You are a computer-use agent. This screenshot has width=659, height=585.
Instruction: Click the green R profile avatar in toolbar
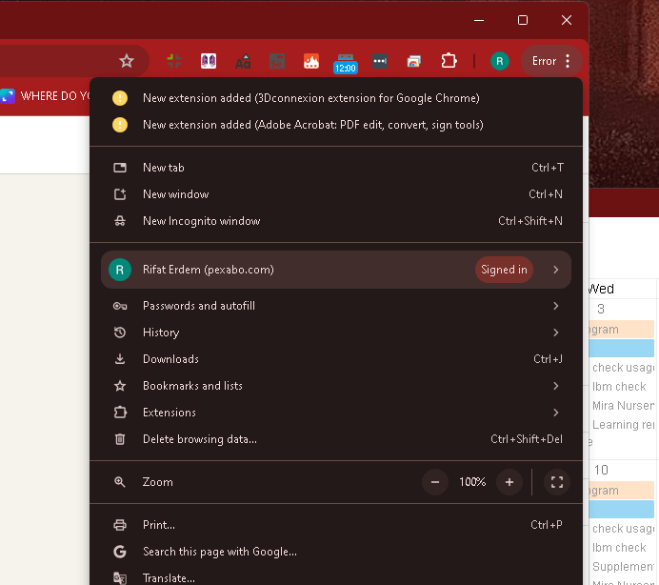click(x=500, y=61)
